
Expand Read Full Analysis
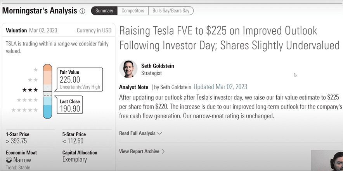pyautogui.click(x=140, y=134)
